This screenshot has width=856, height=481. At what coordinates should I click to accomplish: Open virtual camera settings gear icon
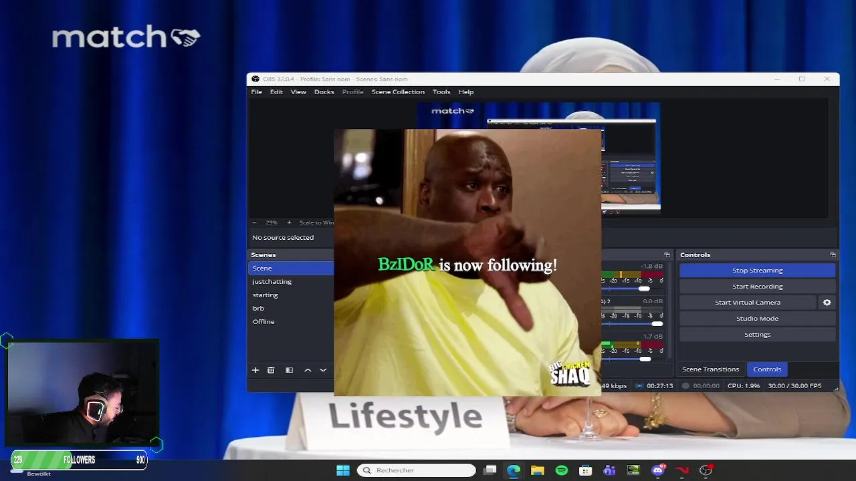point(827,303)
